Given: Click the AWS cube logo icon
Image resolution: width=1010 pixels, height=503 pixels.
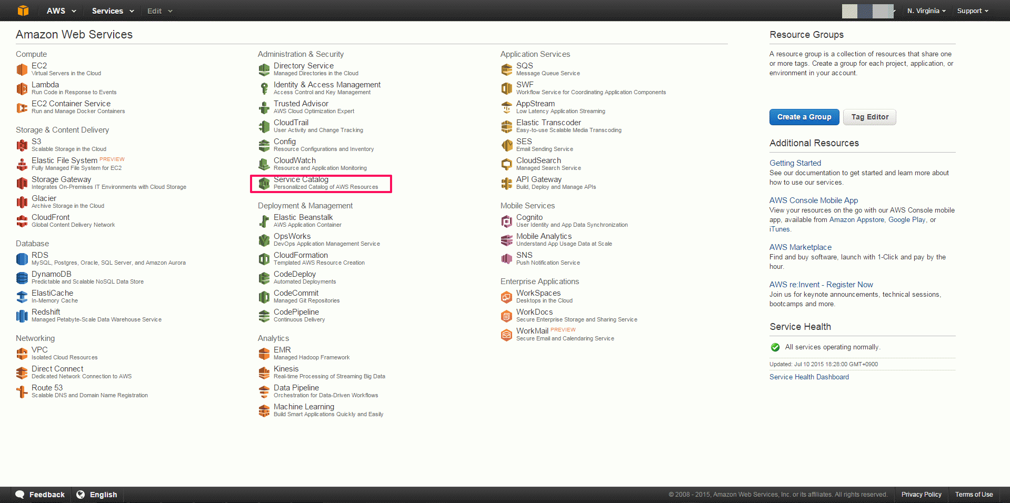Looking at the screenshot, I should [23, 11].
